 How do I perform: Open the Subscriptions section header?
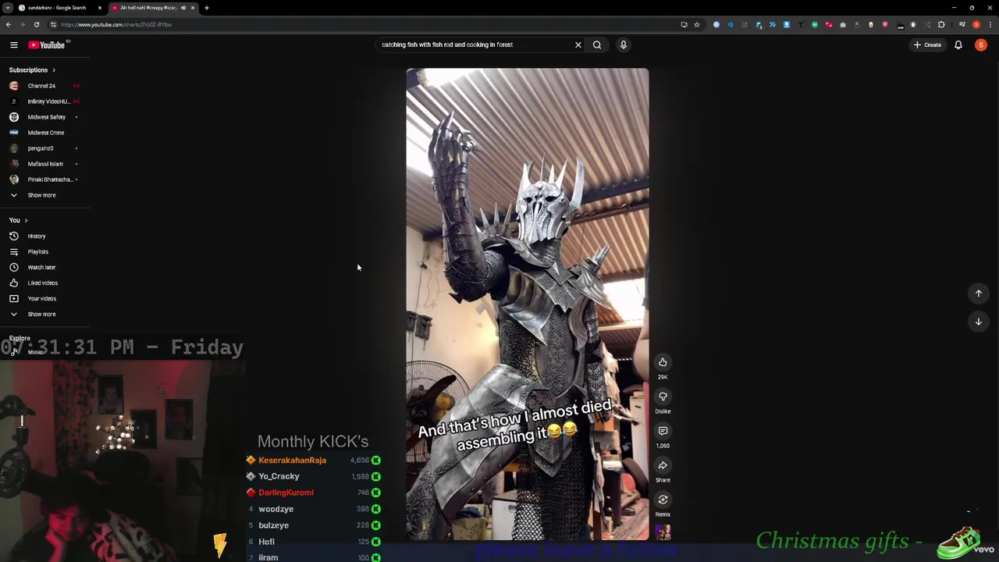[32, 70]
